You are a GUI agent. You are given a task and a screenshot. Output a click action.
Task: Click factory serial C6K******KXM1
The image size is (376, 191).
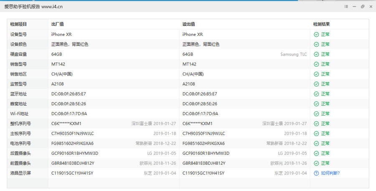pyautogui.click(x=66, y=123)
